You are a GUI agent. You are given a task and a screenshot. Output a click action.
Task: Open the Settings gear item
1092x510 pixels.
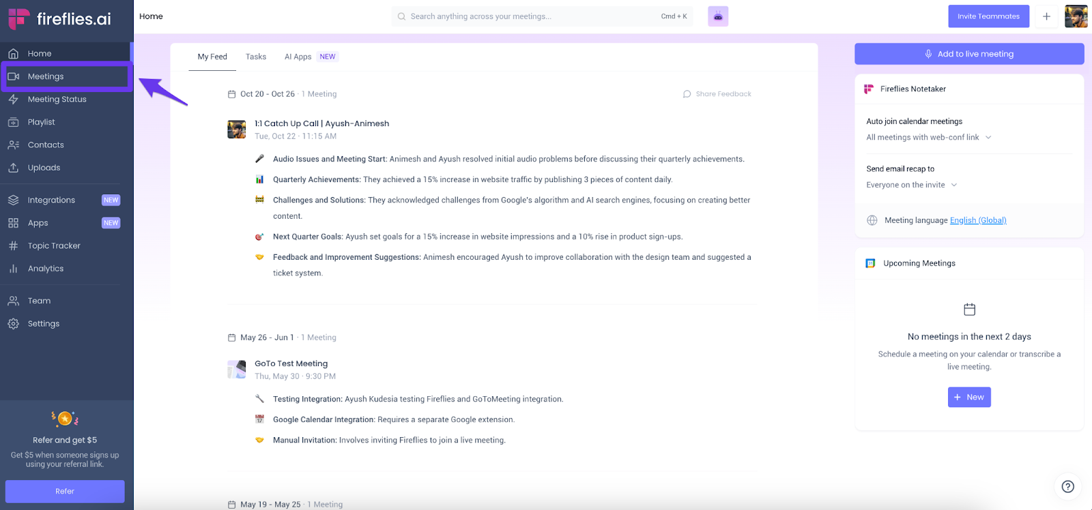point(65,324)
